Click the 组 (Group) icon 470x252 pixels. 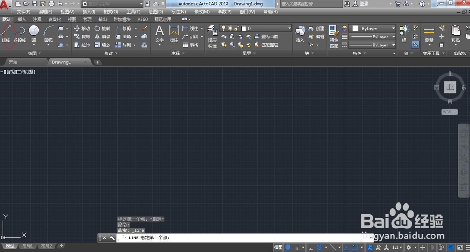click(x=404, y=34)
